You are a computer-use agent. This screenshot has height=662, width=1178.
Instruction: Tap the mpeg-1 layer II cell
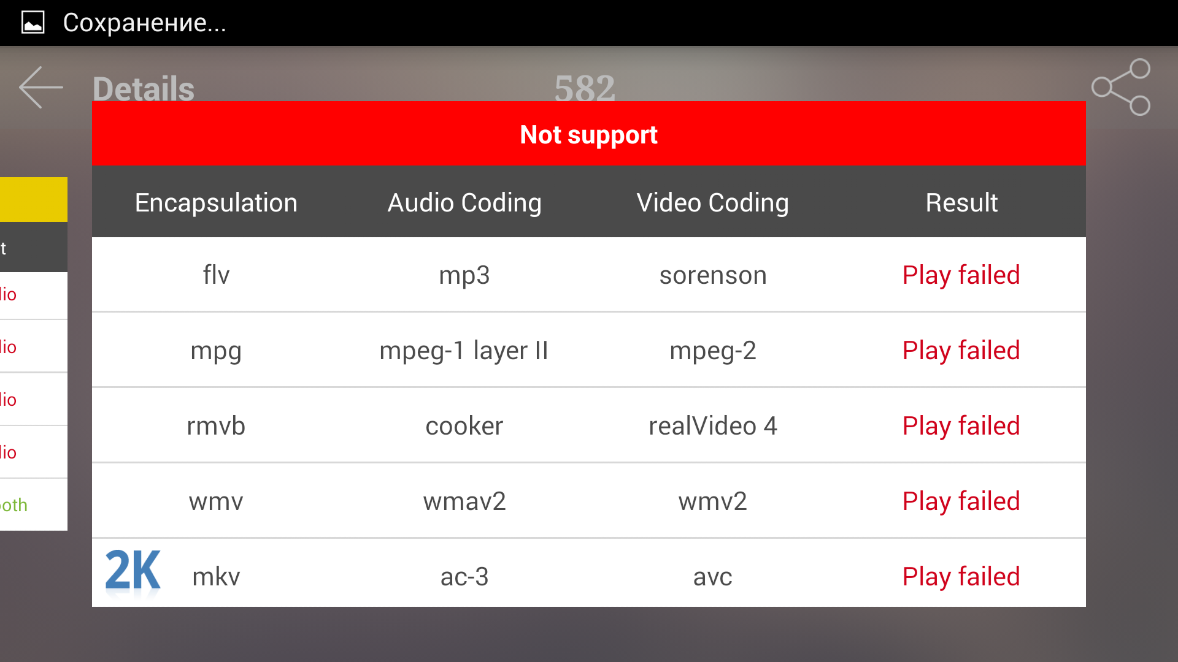click(x=464, y=351)
